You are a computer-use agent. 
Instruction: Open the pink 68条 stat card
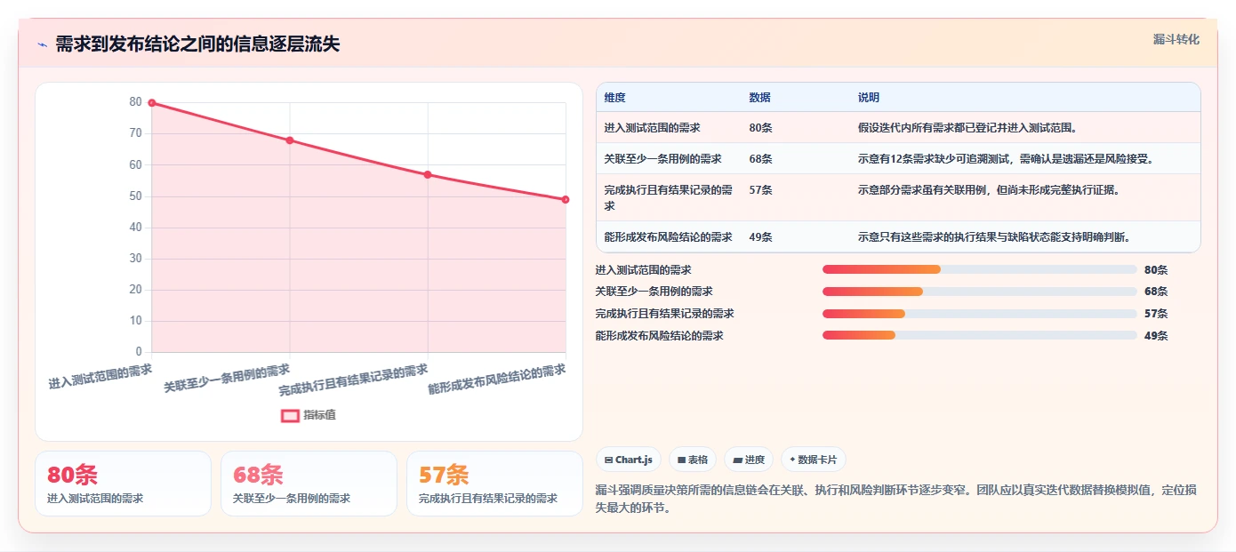[309, 484]
